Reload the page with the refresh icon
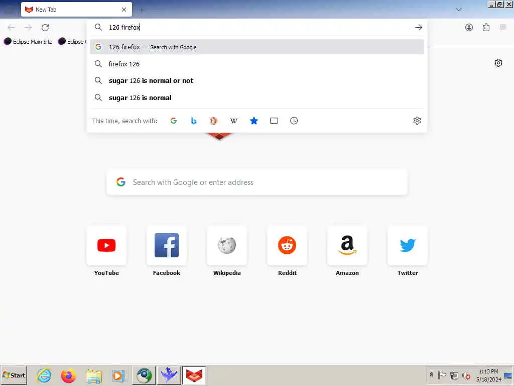This screenshot has width=514, height=386. pyautogui.click(x=45, y=28)
